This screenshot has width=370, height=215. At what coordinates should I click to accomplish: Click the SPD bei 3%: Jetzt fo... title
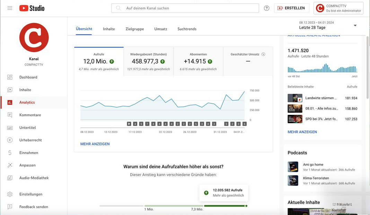click(x=321, y=119)
